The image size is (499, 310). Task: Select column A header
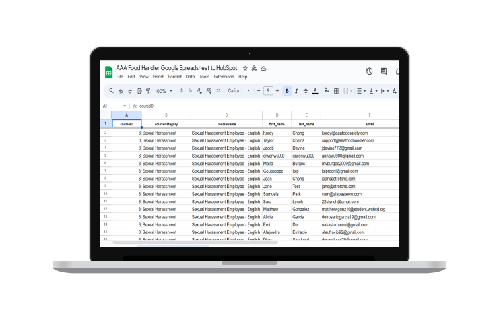tap(127, 115)
